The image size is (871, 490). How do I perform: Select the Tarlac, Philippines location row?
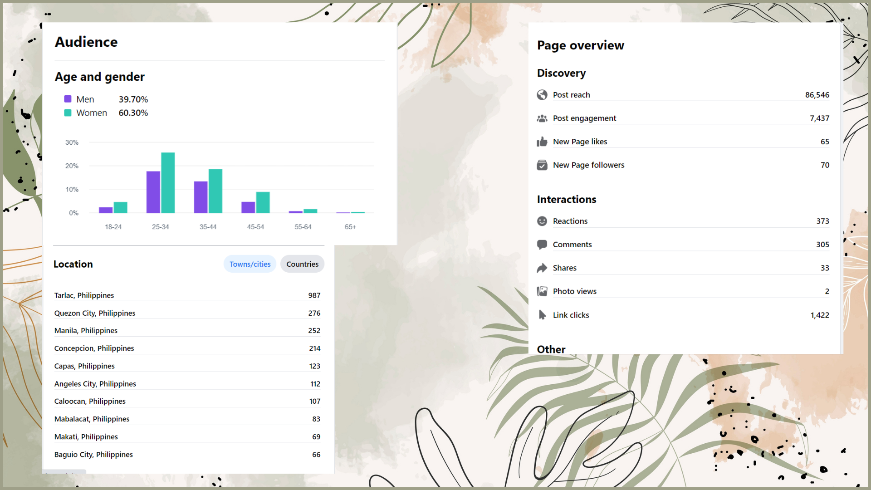point(187,295)
